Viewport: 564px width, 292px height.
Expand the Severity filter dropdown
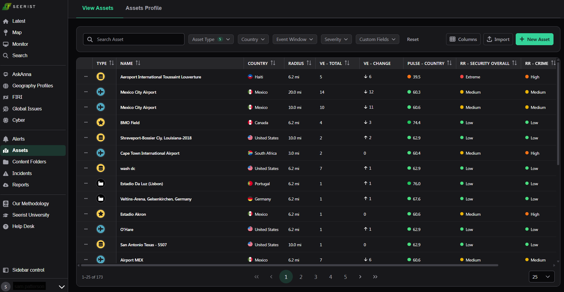pos(336,39)
